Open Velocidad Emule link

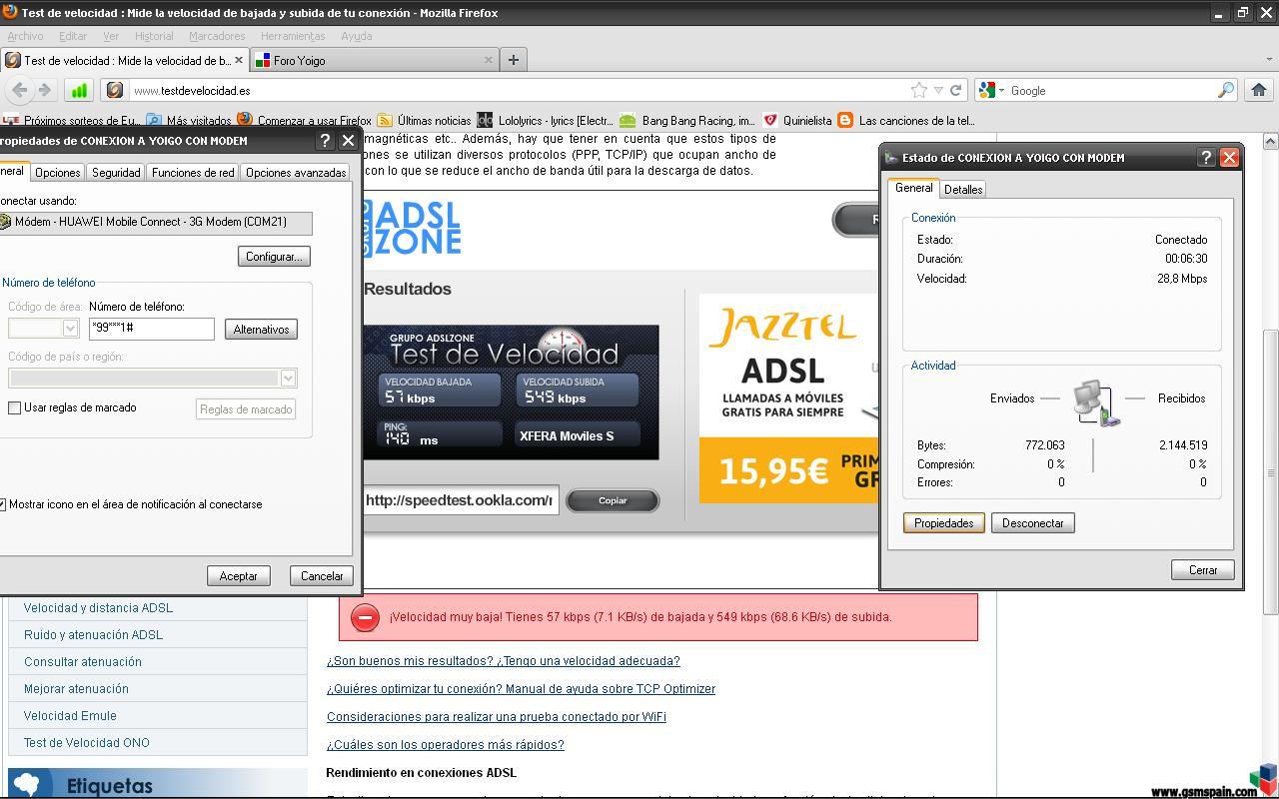(x=70, y=716)
